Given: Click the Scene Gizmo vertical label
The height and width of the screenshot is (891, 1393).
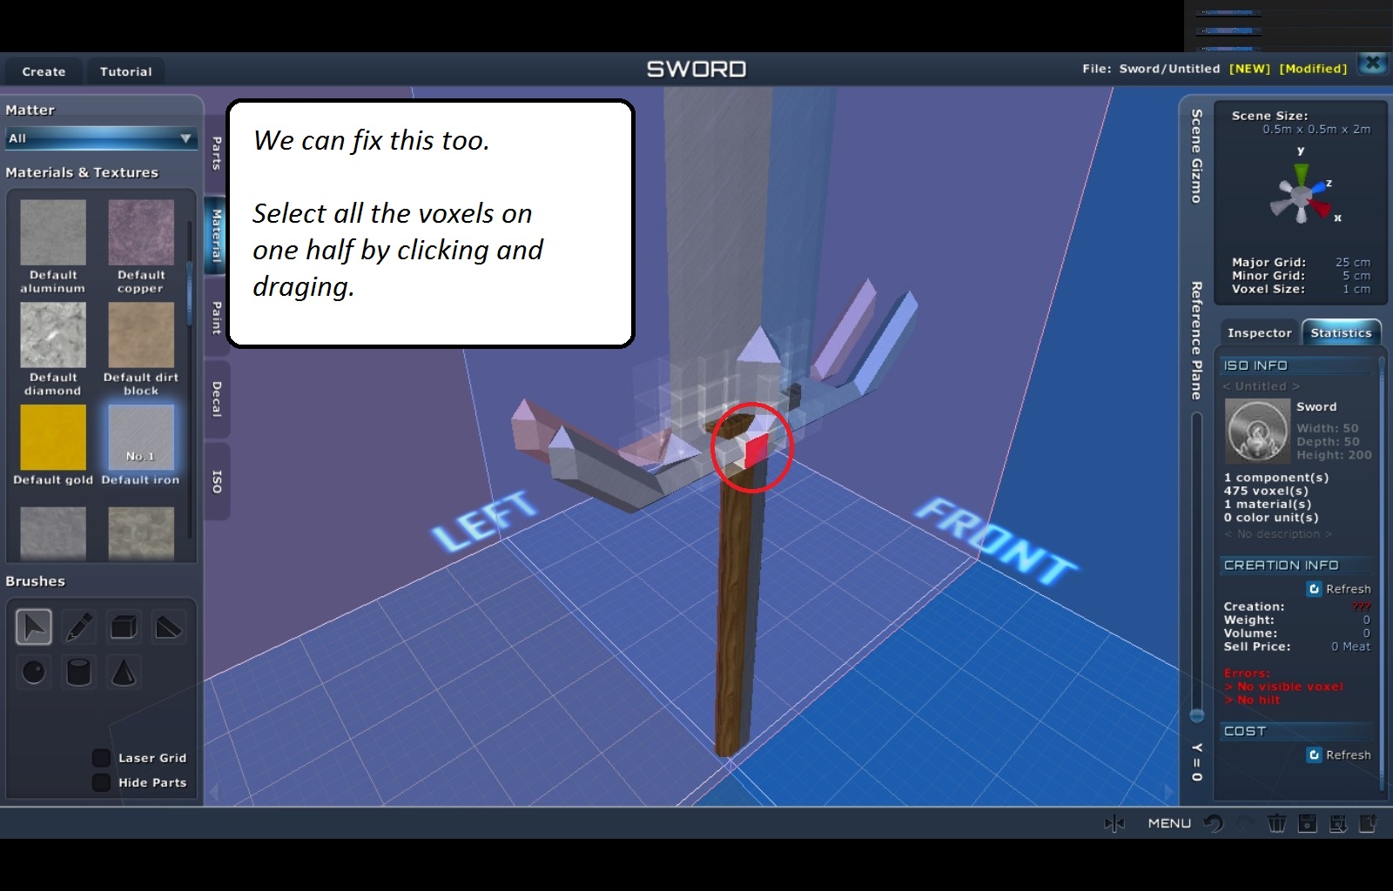Looking at the screenshot, I should click(x=1197, y=157).
